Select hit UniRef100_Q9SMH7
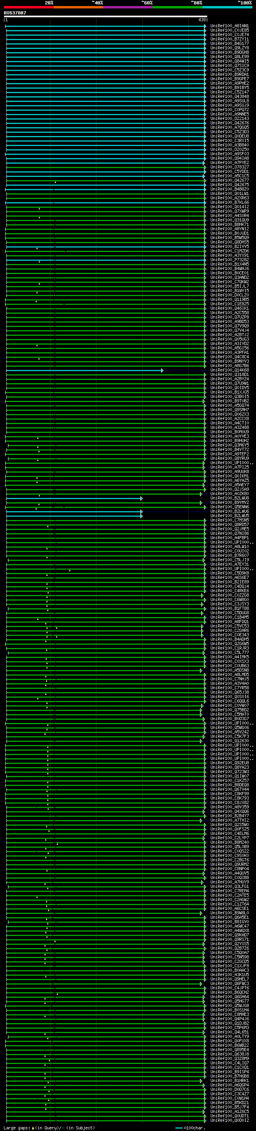The image size is (256, 1131). point(229,410)
